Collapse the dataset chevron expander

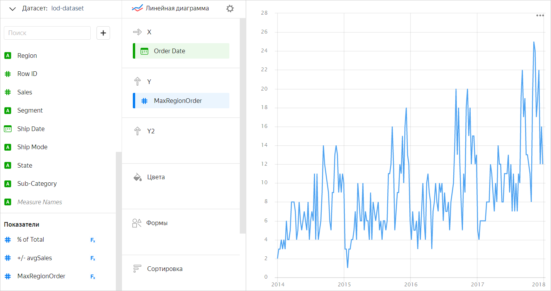click(12, 9)
